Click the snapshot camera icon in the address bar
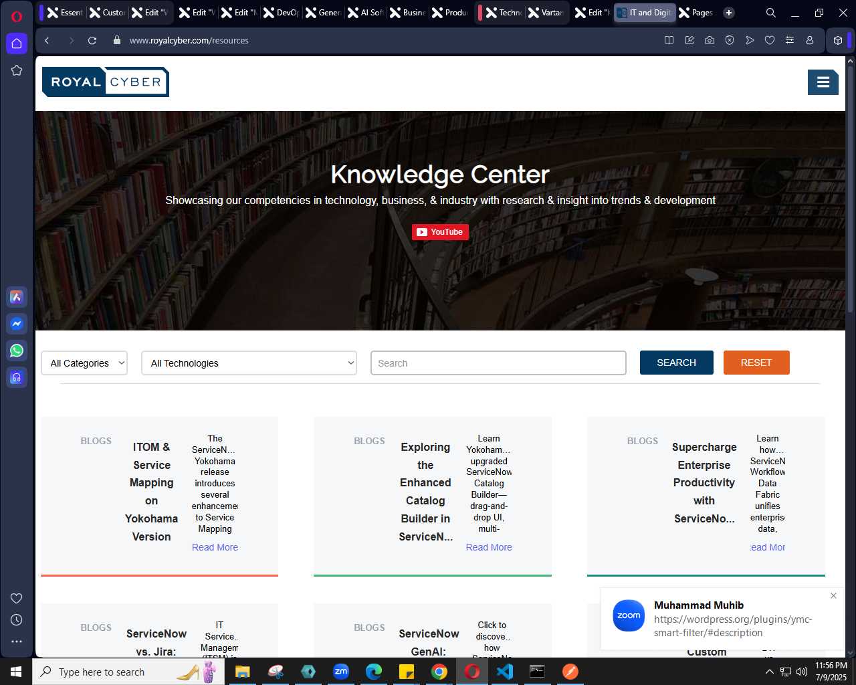Image resolution: width=856 pixels, height=685 pixels. coord(709,40)
